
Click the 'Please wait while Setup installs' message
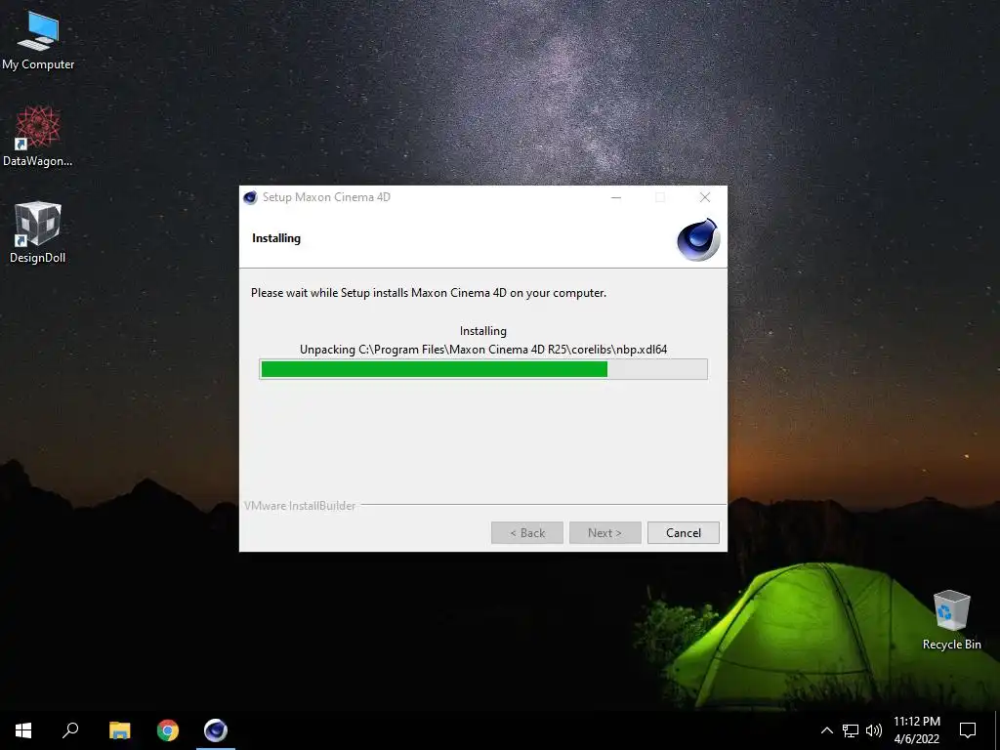tap(429, 293)
